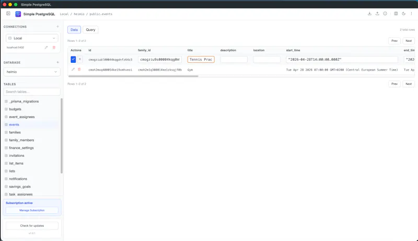Click the table icon beside families
The width and height of the screenshot is (418, 241).
[x=6, y=132]
